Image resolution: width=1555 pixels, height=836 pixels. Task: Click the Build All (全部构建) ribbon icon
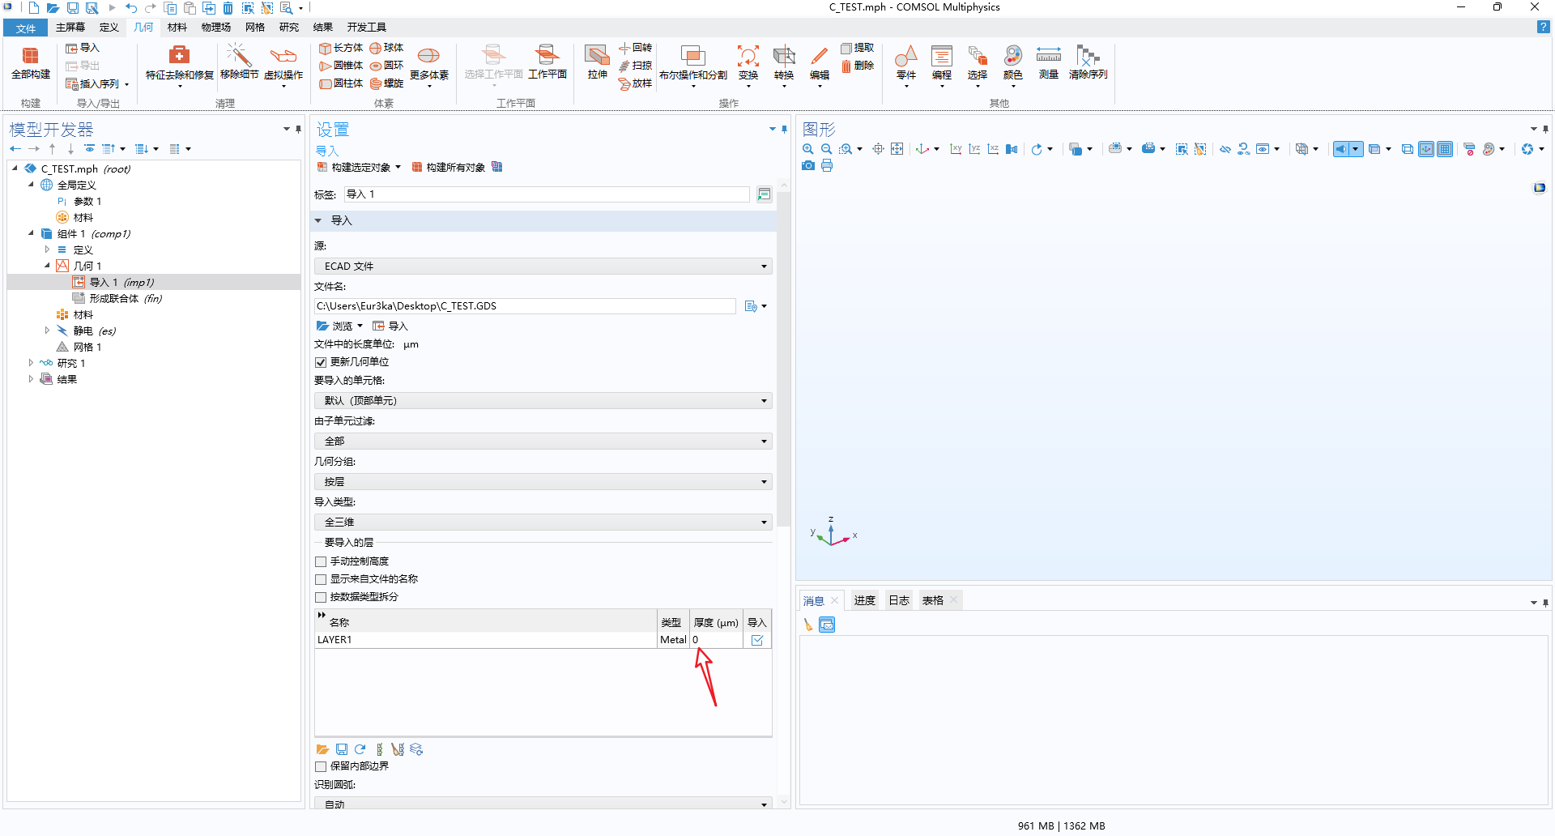[31, 63]
